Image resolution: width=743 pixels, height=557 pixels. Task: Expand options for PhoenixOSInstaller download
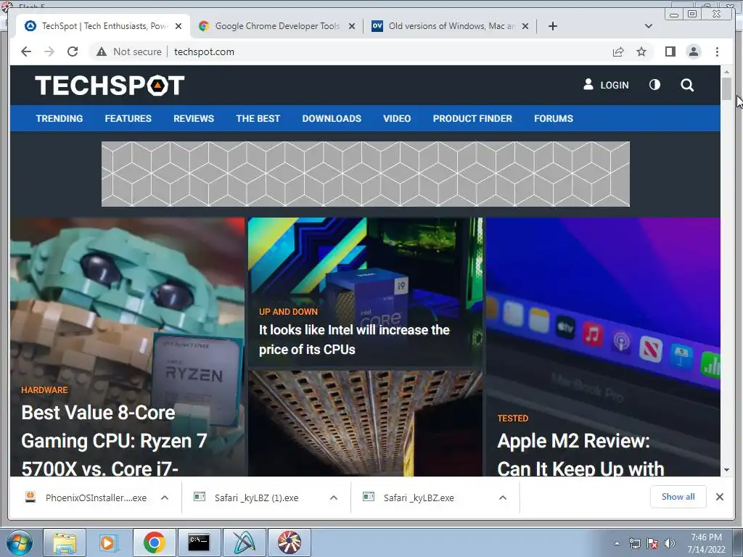point(165,498)
